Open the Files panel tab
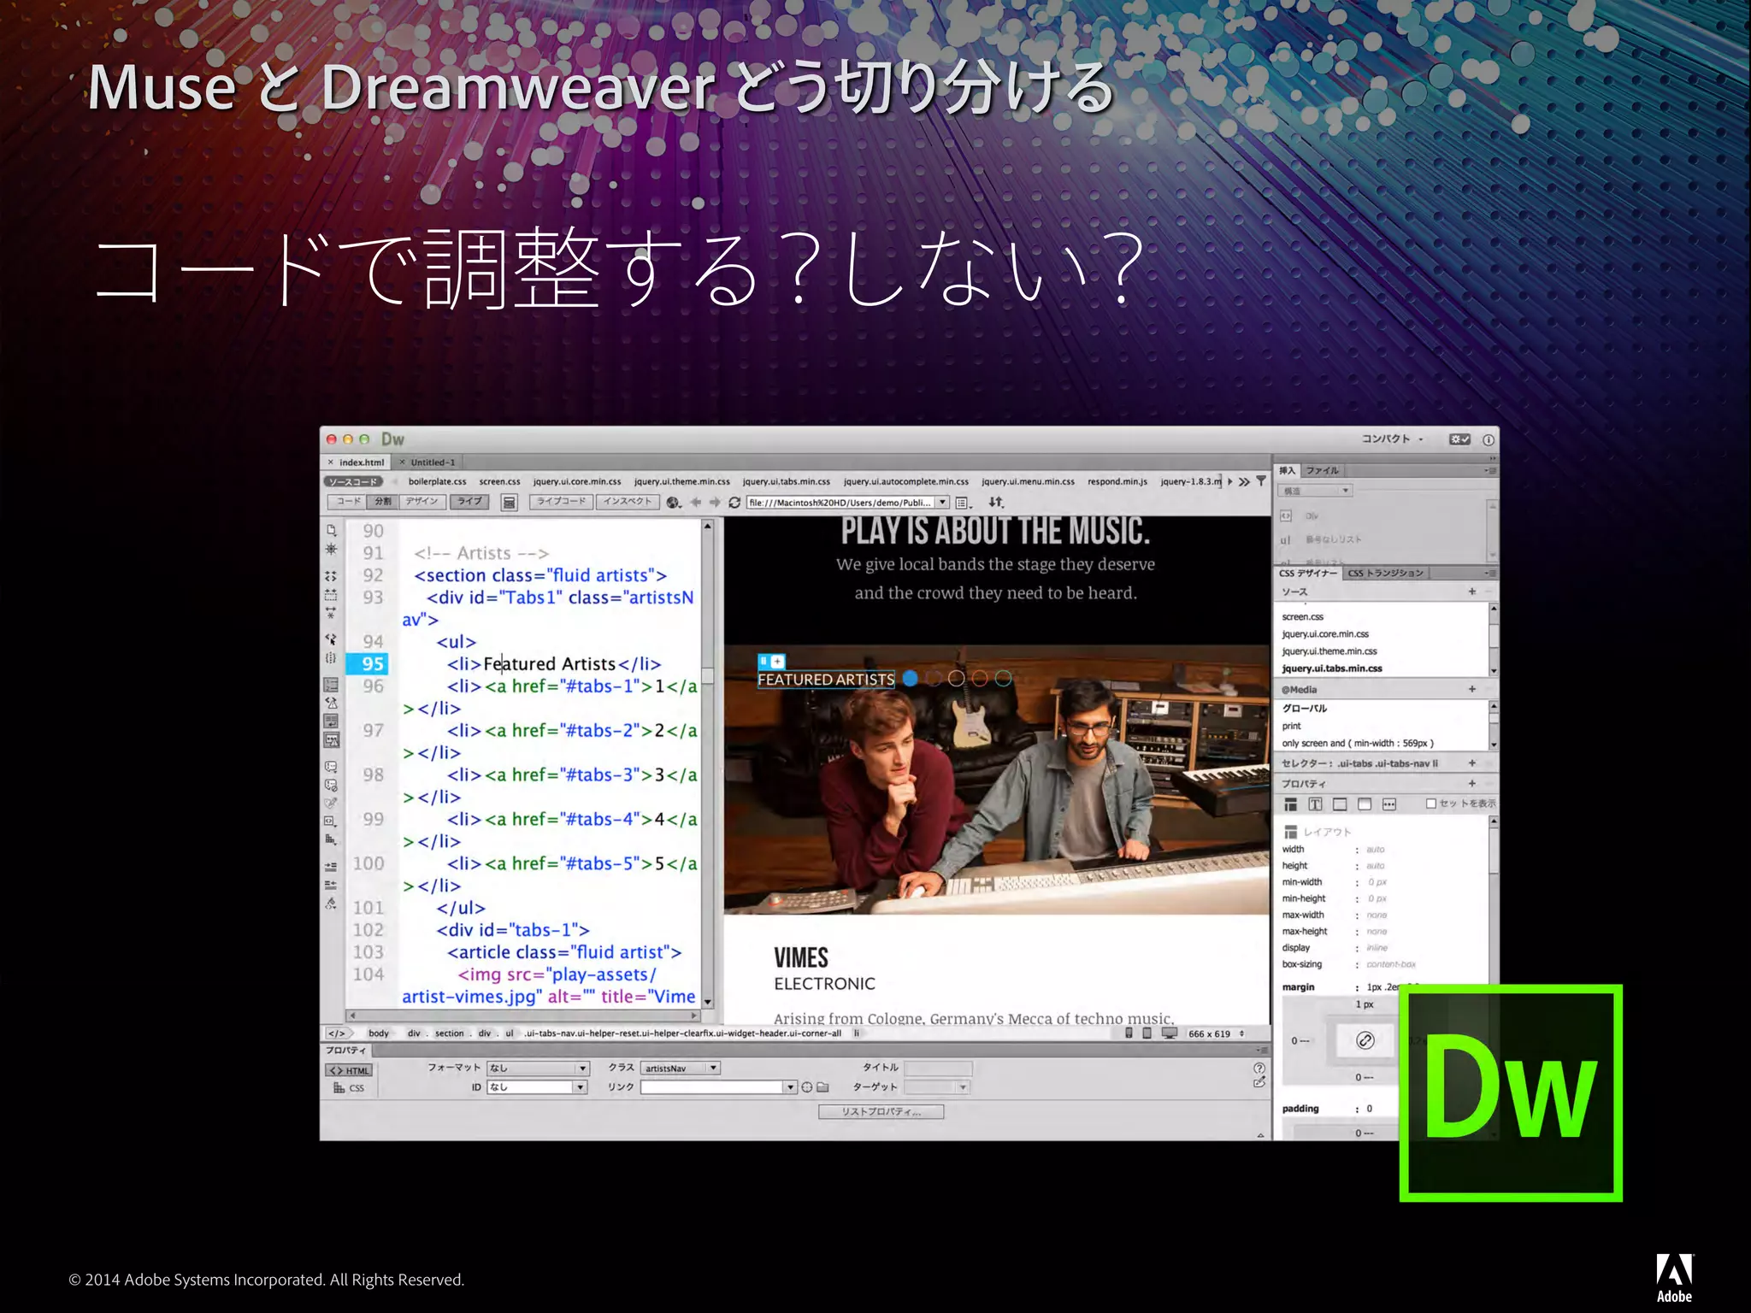The height and width of the screenshot is (1313, 1751). pyautogui.click(x=1323, y=471)
